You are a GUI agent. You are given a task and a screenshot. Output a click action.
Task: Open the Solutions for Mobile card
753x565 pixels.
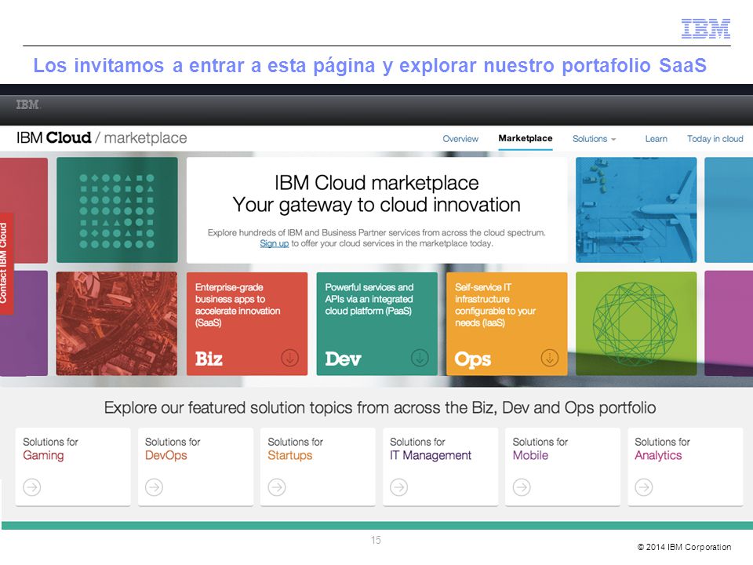(562, 466)
